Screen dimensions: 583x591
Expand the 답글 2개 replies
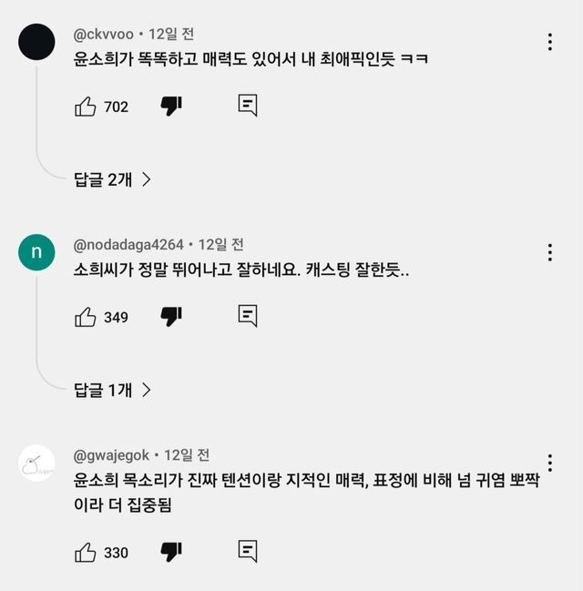tap(112, 179)
